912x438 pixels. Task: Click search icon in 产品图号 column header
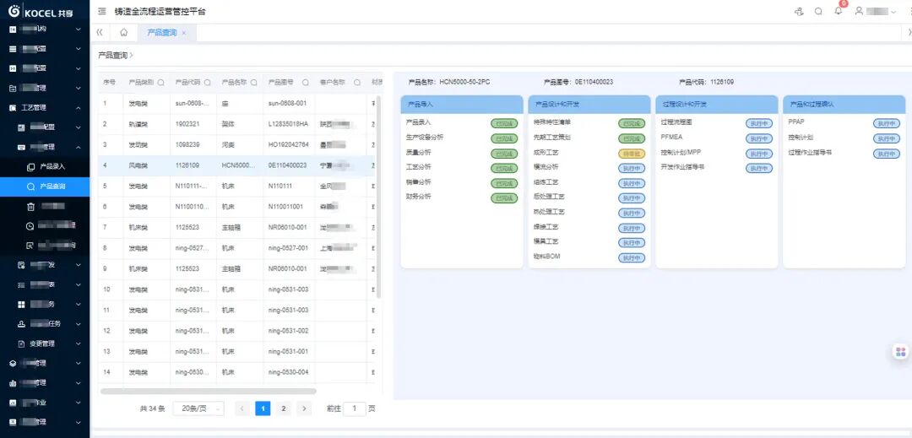tap(304, 83)
